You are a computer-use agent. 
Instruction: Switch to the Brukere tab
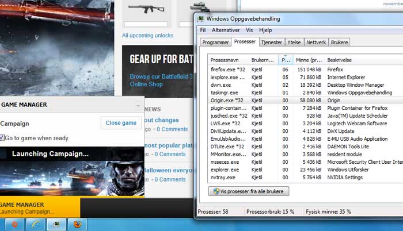pyautogui.click(x=340, y=43)
